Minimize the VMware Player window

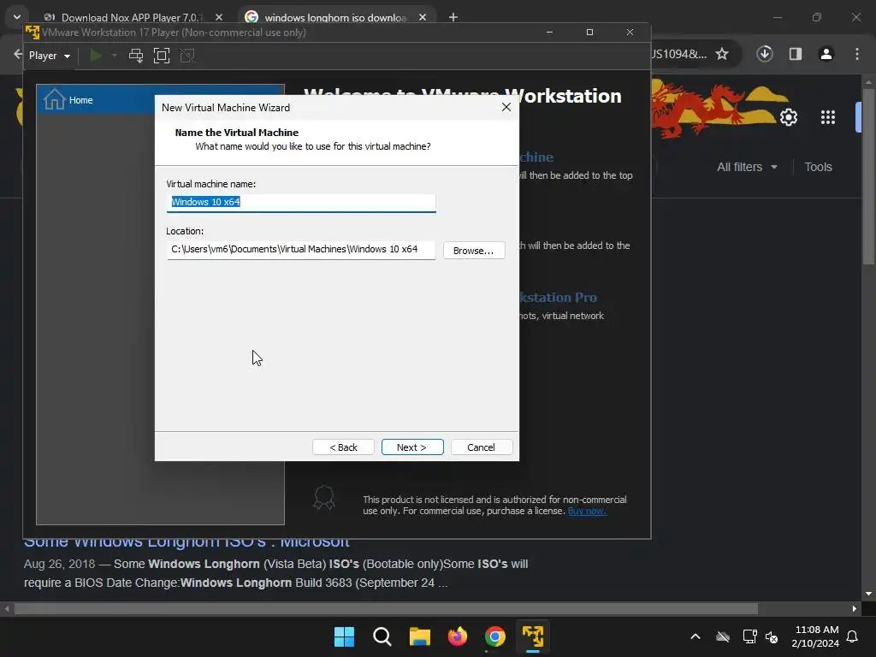(x=549, y=32)
